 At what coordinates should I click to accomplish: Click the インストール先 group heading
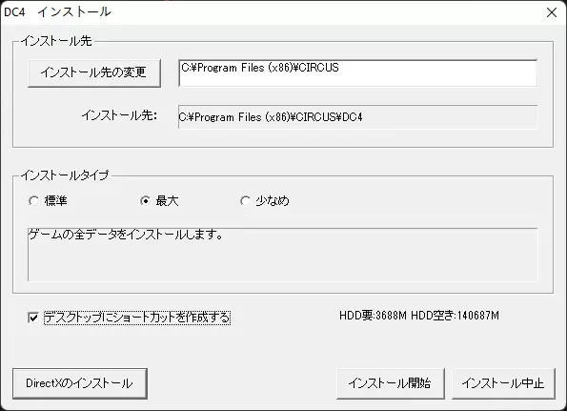pyautogui.click(x=56, y=41)
